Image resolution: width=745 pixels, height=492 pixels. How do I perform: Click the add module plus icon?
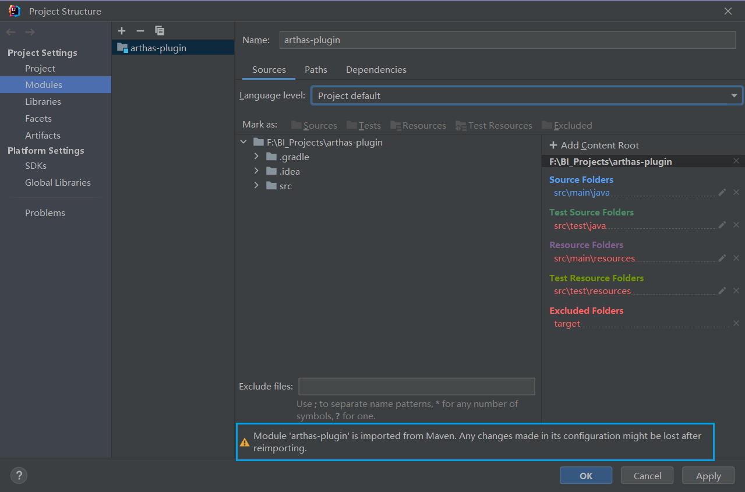(122, 31)
